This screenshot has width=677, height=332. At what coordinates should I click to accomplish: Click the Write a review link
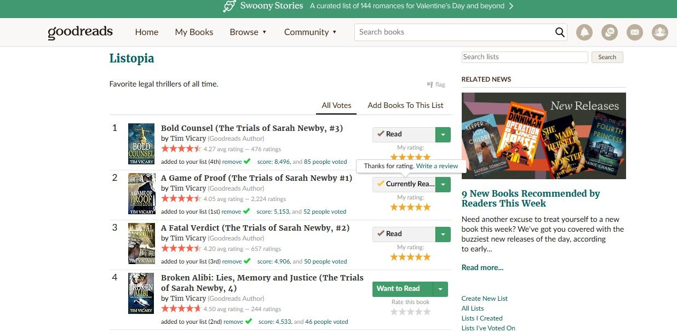437,166
